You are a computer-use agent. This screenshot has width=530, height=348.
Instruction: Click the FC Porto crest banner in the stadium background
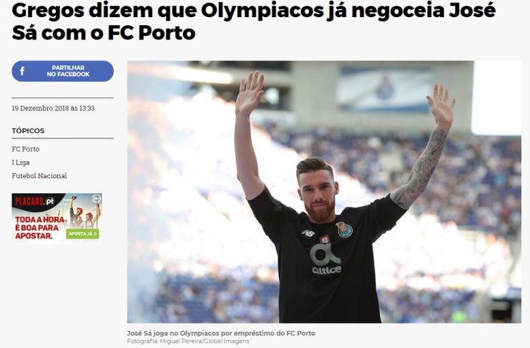pos(385,89)
